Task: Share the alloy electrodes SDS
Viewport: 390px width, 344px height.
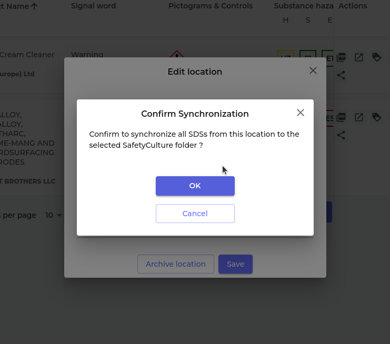Action: [x=341, y=135]
